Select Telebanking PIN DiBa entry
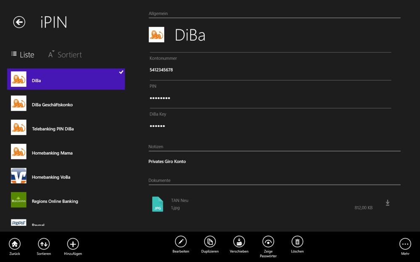 (53, 129)
